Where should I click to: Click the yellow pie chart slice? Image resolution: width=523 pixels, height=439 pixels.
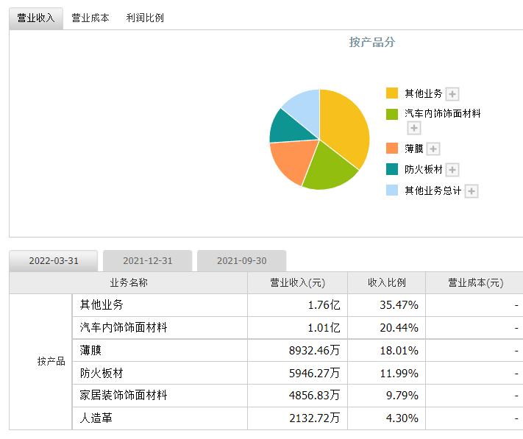tap(345, 125)
